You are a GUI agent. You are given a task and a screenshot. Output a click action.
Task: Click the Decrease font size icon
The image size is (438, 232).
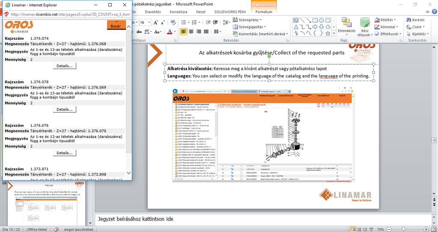(x=162, y=23)
